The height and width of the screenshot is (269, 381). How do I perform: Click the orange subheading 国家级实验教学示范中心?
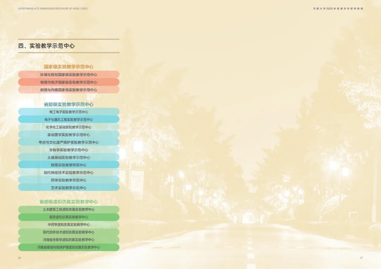(68, 67)
